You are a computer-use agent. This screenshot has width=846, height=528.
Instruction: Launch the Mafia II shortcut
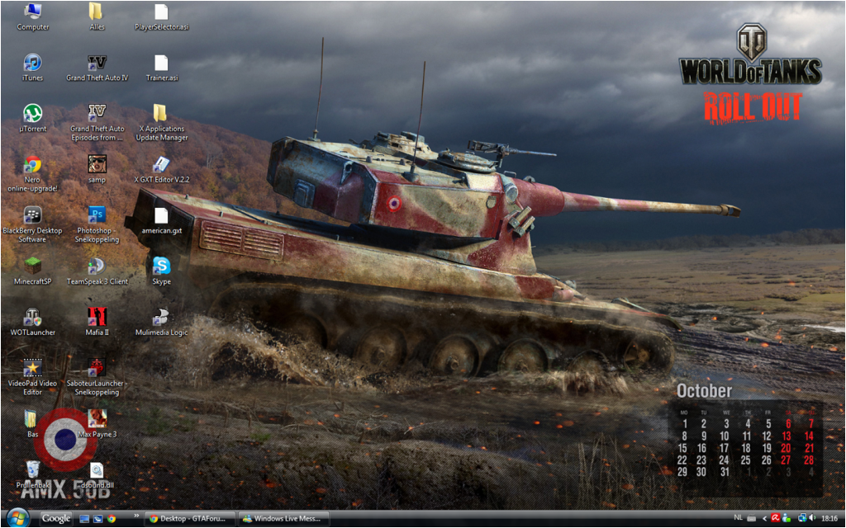pyautogui.click(x=97, y=322)
